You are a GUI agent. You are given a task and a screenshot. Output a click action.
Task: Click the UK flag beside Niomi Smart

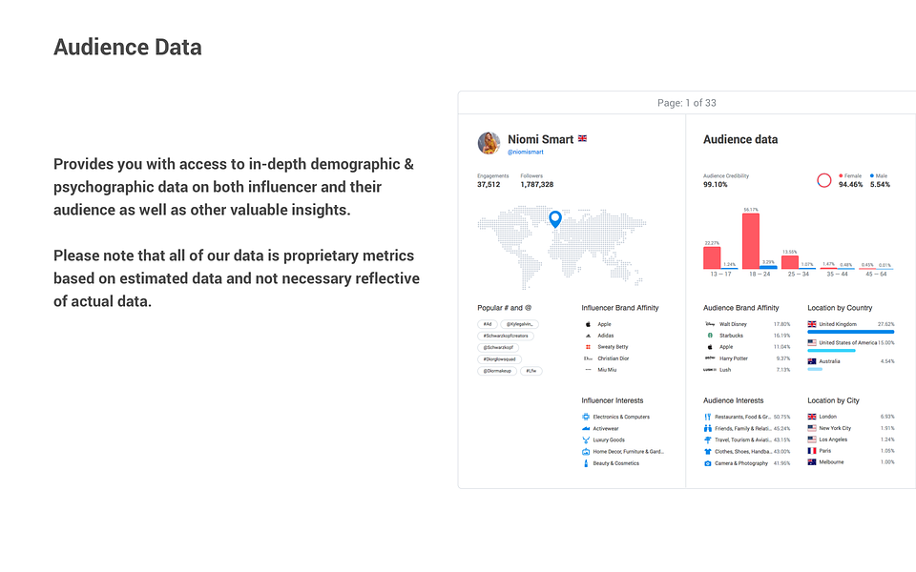point(582,139)
